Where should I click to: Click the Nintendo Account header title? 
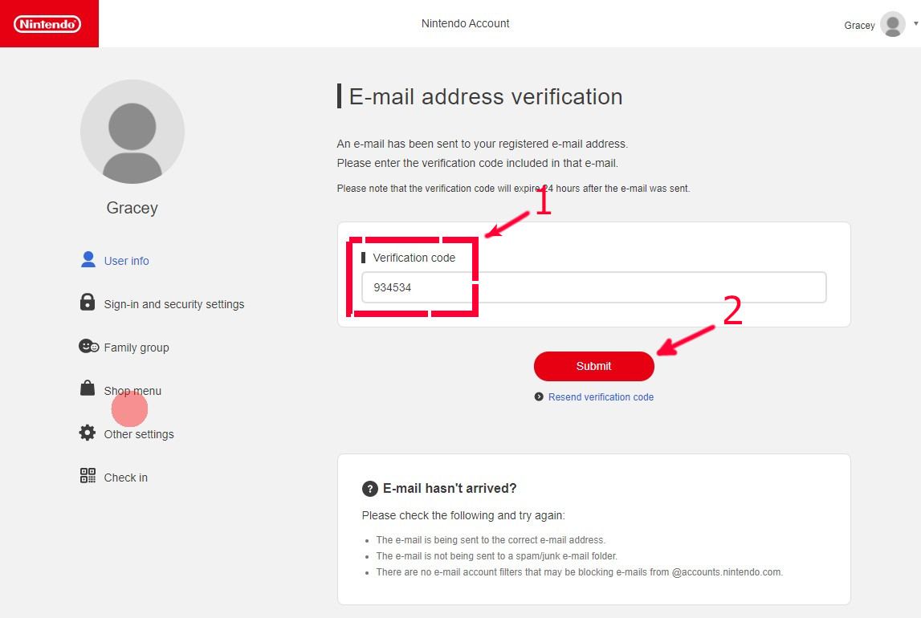(x=465, y=23)
